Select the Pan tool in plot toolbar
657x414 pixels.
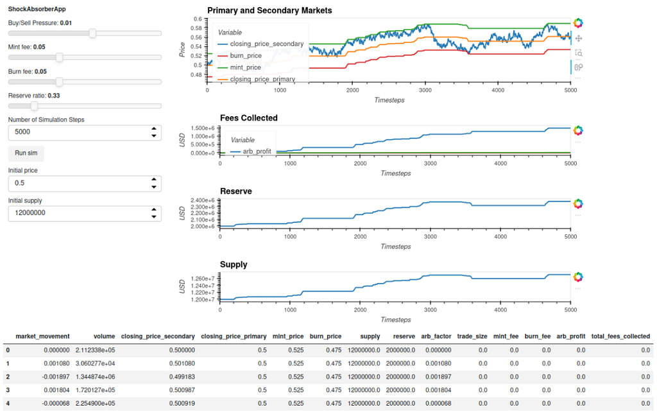[x=578, y=39]
